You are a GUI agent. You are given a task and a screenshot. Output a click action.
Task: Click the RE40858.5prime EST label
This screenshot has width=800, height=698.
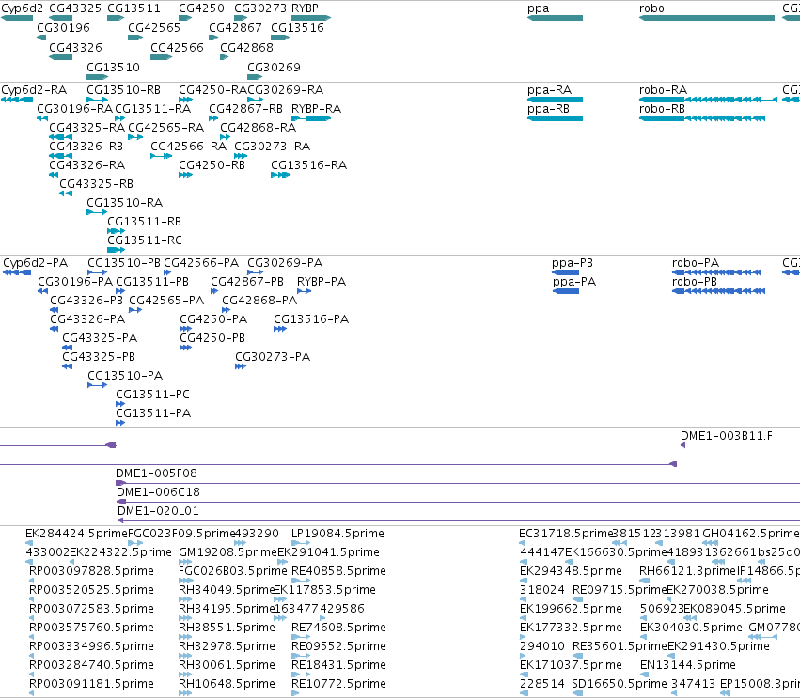[338, 571]
